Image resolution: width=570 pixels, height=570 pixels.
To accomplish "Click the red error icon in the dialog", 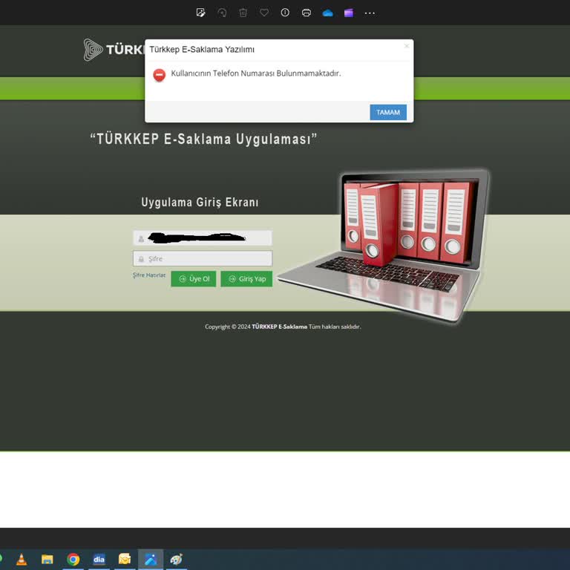I will pyautogui.click(x=160, y=75).
